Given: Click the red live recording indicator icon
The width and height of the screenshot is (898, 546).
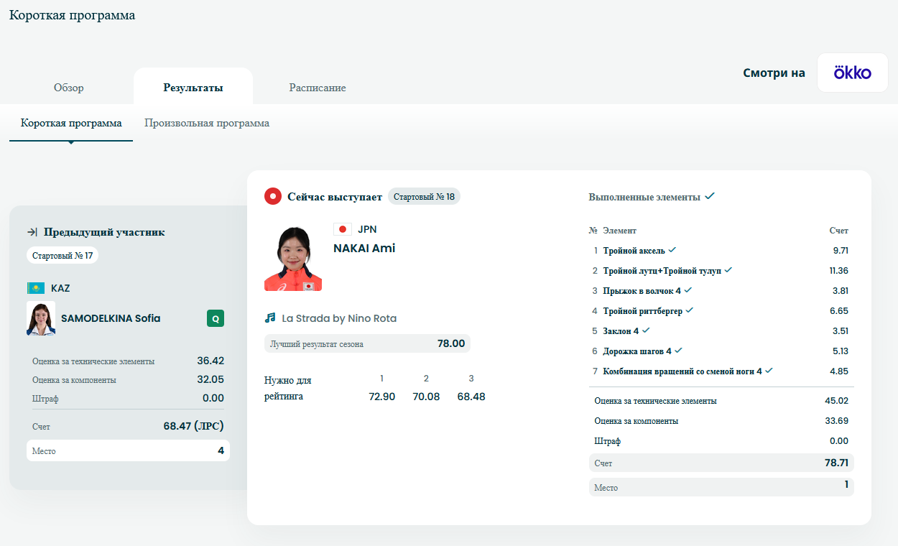Looking at the screenshot, I should pos(273,196).
